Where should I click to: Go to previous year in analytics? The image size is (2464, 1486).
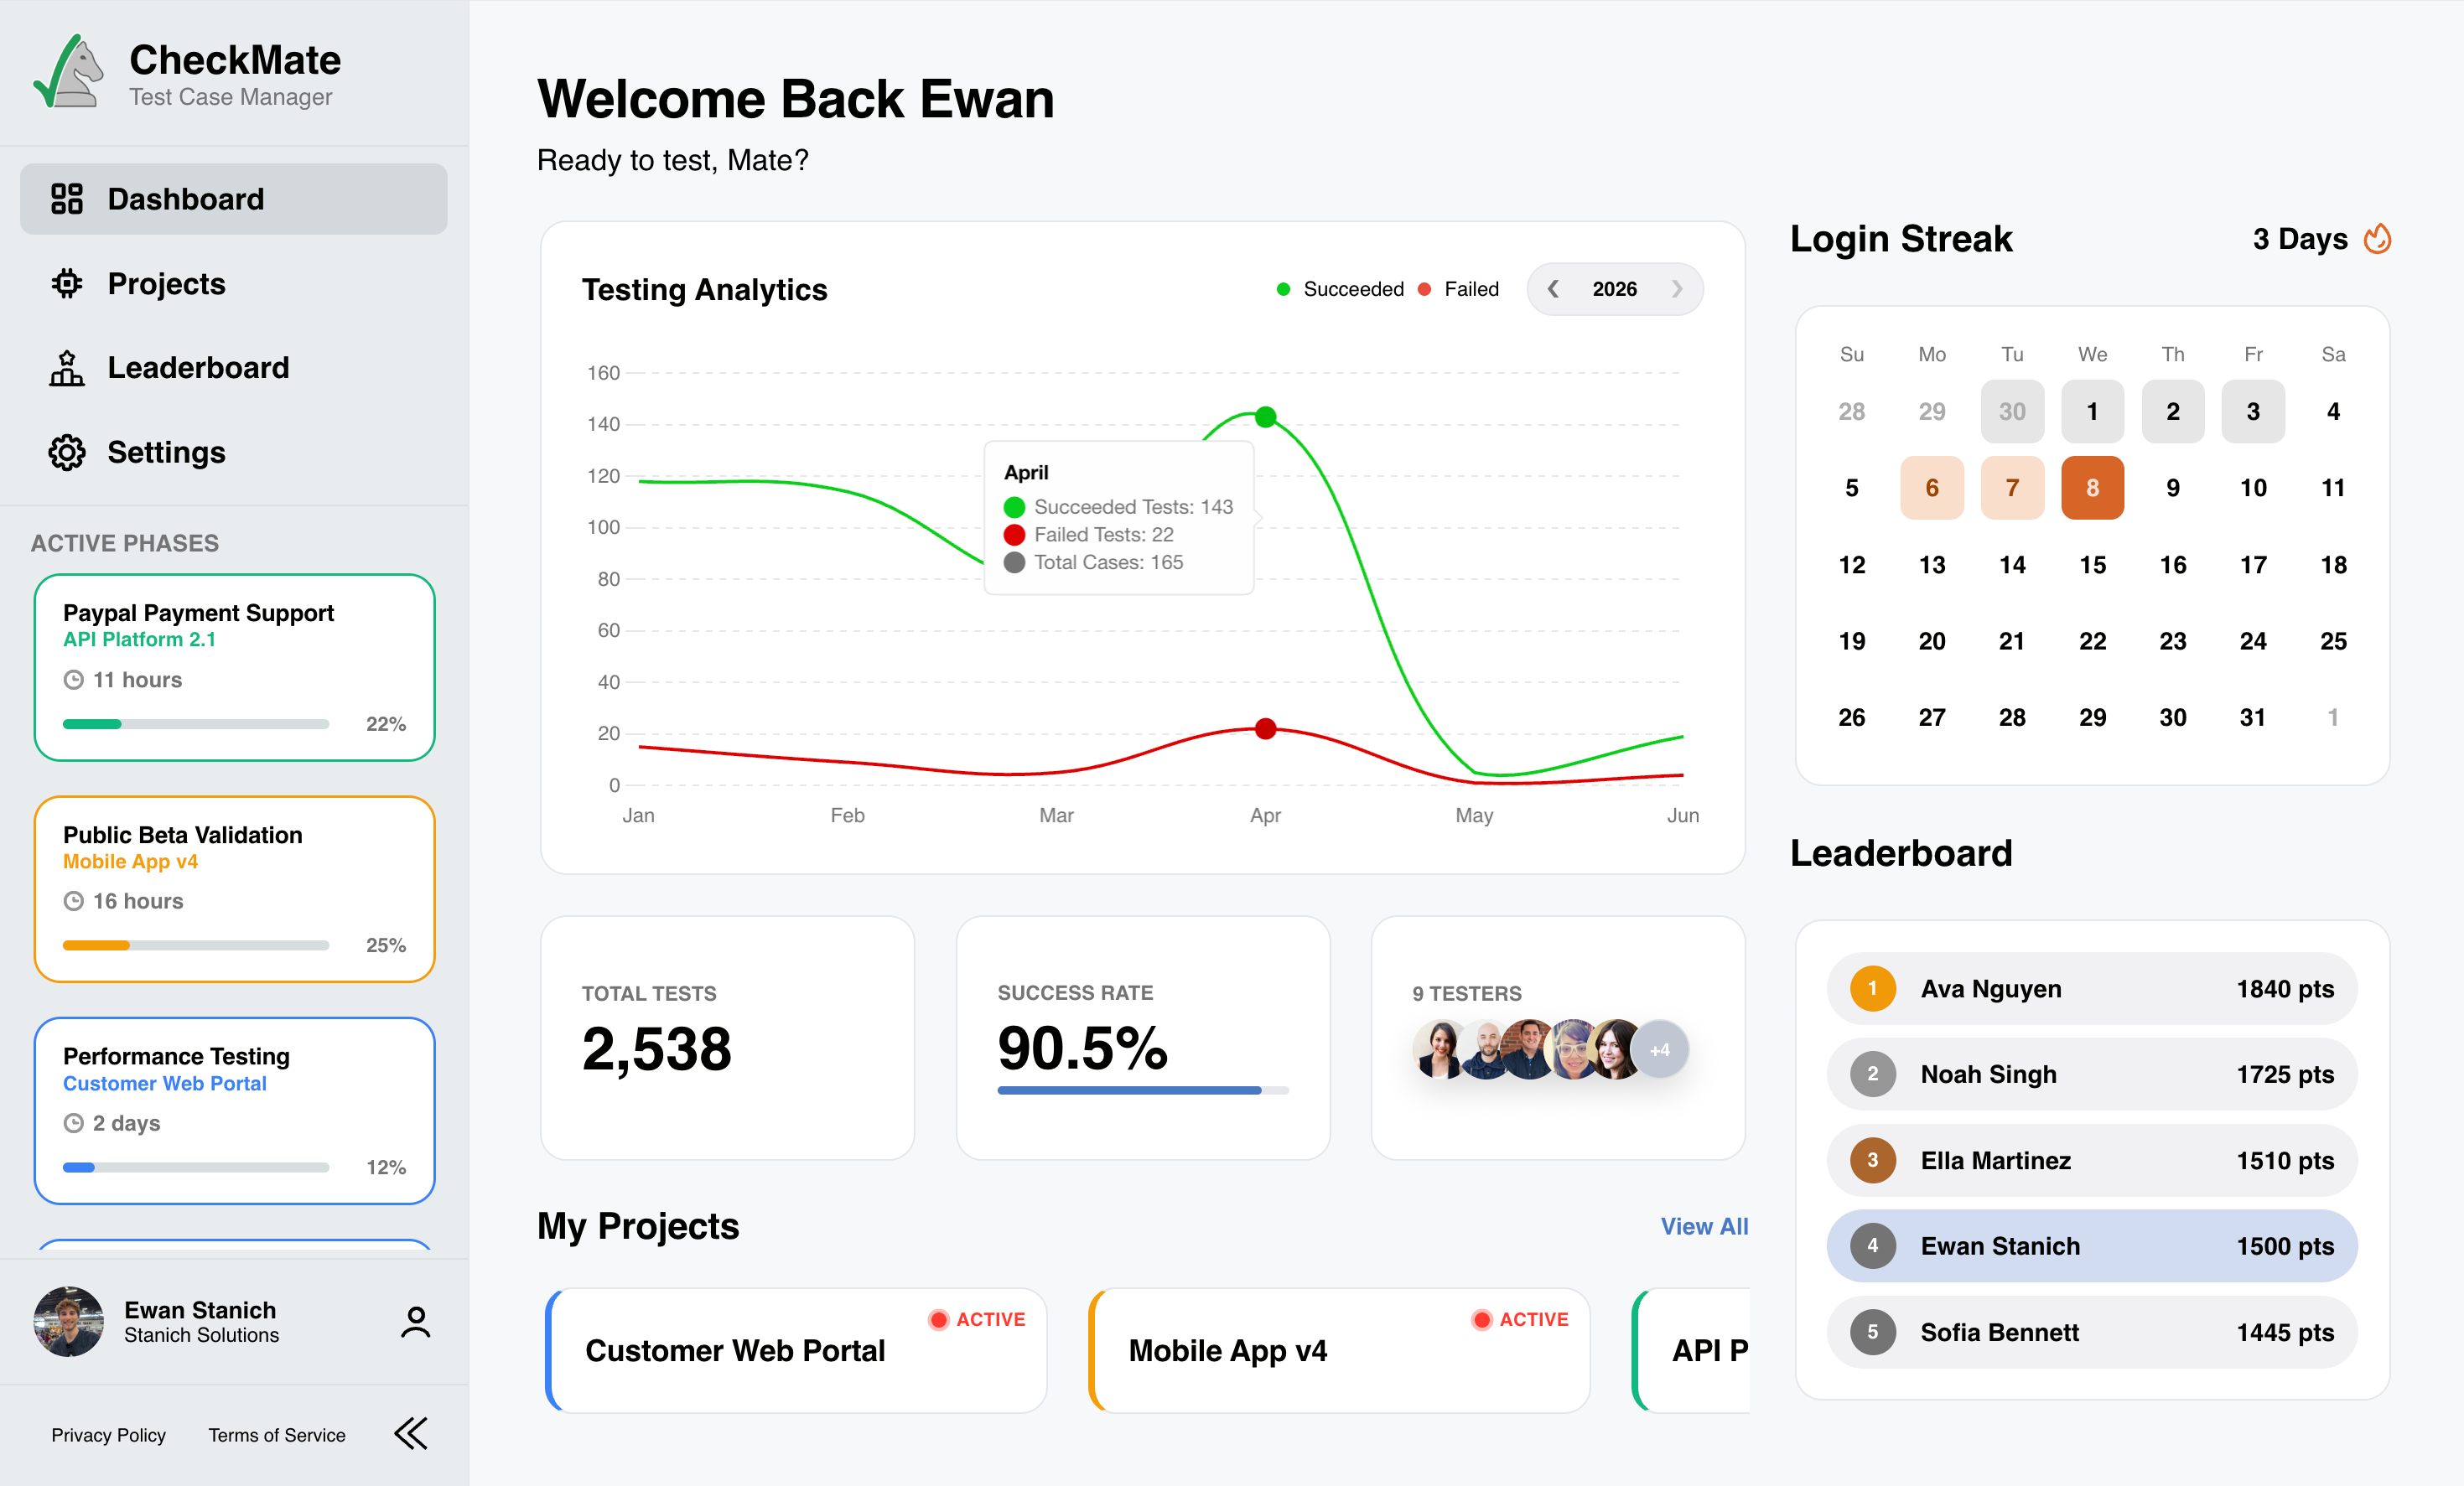click(x=1553, y=289)
